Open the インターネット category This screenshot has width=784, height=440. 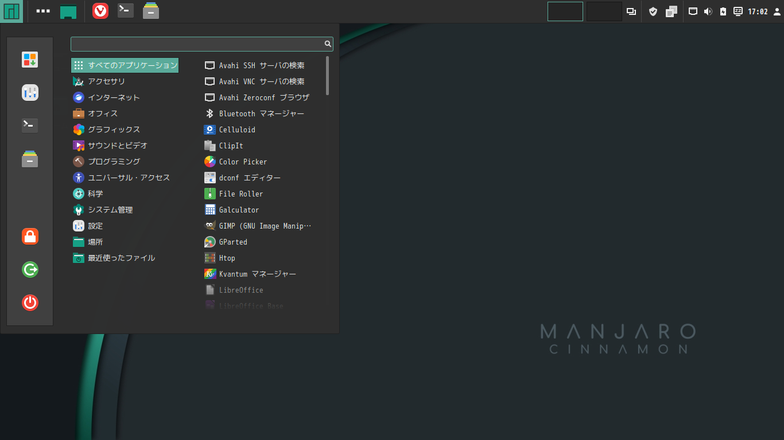pyautogui.click(x=125, y=97)
